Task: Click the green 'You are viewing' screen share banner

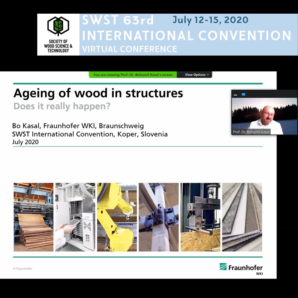Action: (x=133, y=75)
